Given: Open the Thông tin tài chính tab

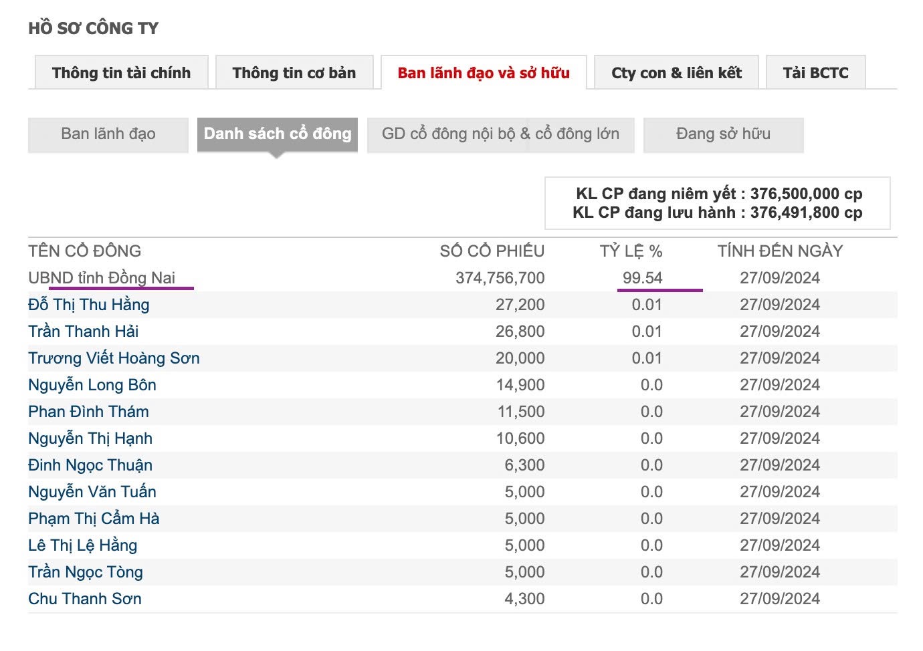Looking at the screenshot, I should click(x=121, y=73).
